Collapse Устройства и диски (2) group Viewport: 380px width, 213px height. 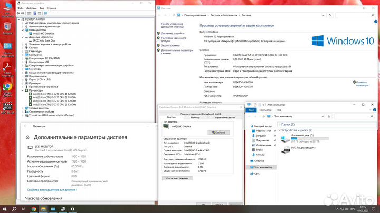click(x=279, y=130)
